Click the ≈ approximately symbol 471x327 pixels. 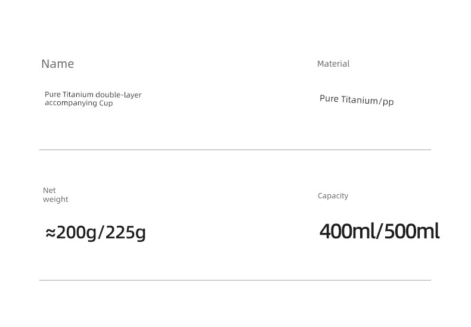pyautogui.click(x=51, y=233)
